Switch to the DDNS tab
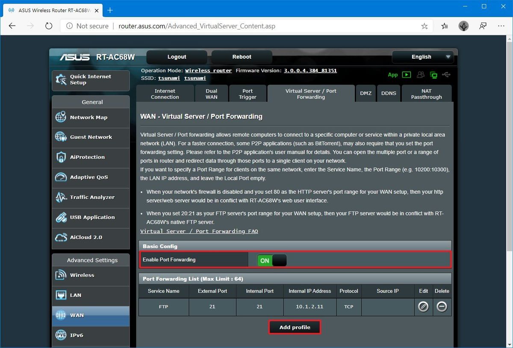The image size is (513, 348). point(389,93)
